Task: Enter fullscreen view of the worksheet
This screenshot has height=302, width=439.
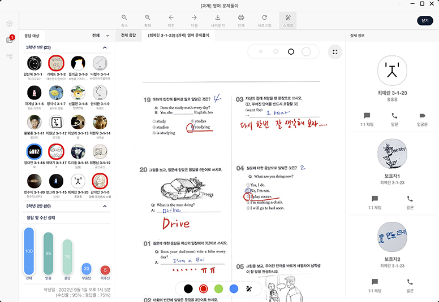Action: [x=335, y=52]
